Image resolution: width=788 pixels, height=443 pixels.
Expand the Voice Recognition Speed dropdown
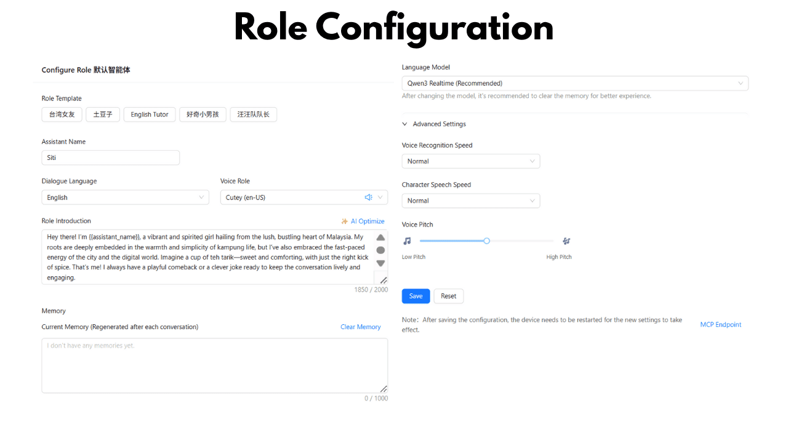(x=470, y=161)
